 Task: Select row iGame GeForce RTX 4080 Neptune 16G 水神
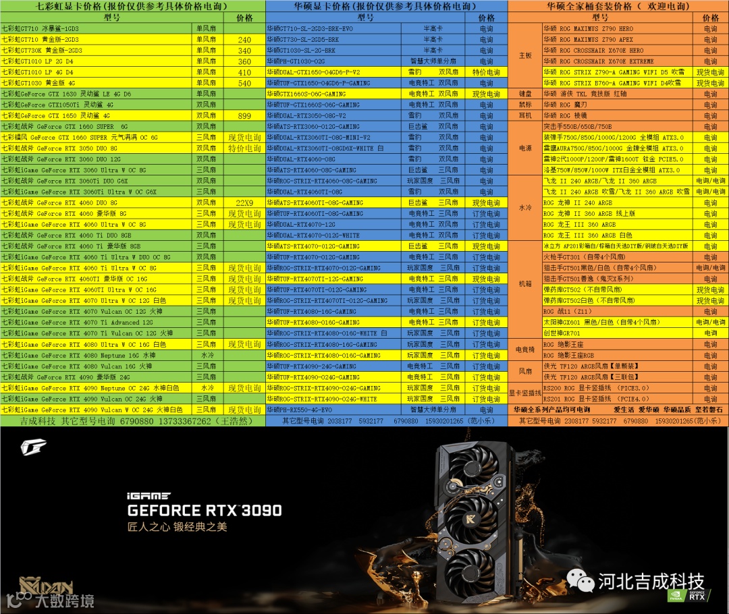133,355
